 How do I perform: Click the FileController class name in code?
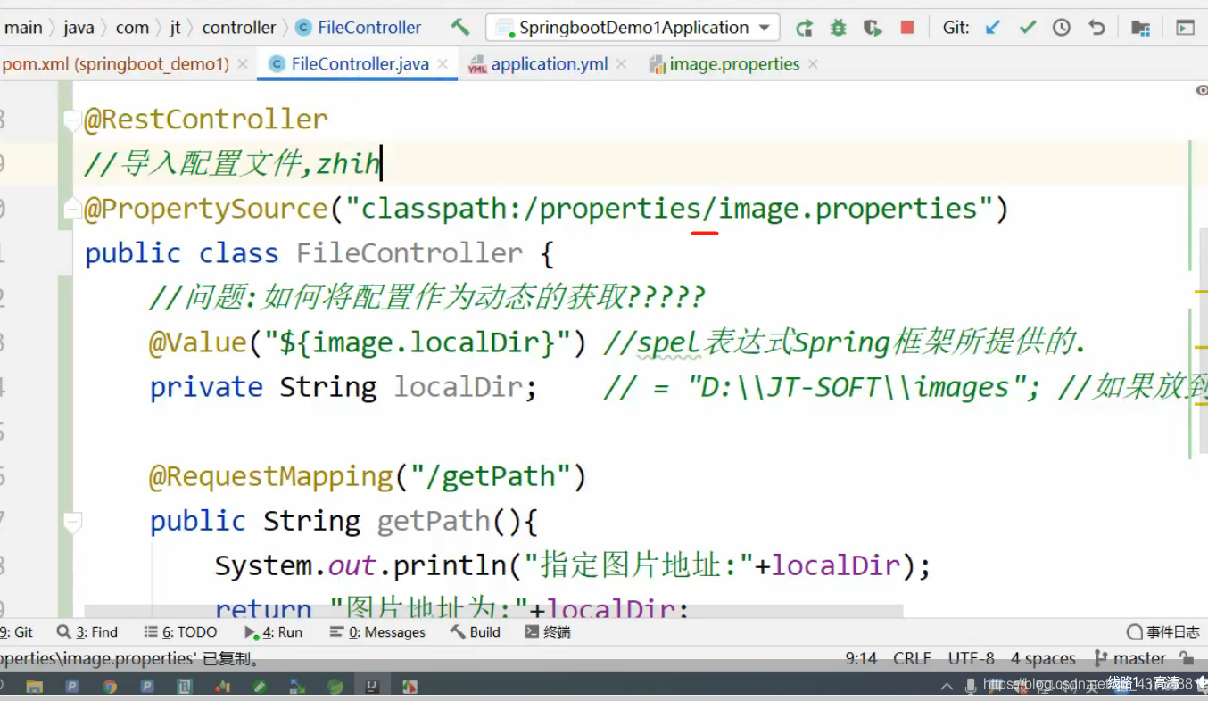tap(410, 253)
